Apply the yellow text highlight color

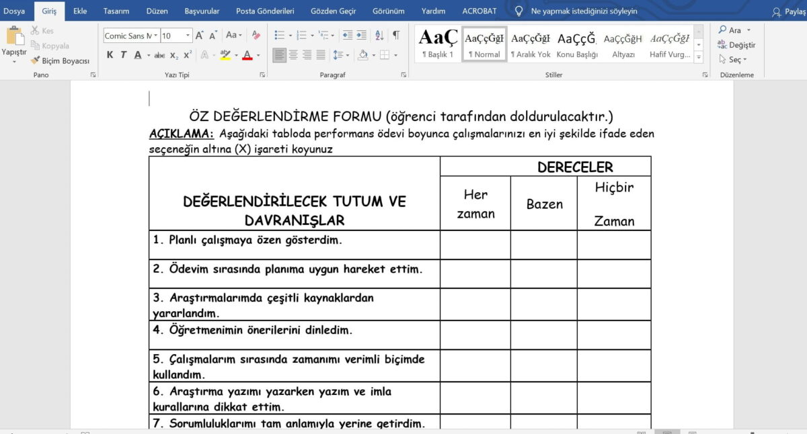(225, 55)
